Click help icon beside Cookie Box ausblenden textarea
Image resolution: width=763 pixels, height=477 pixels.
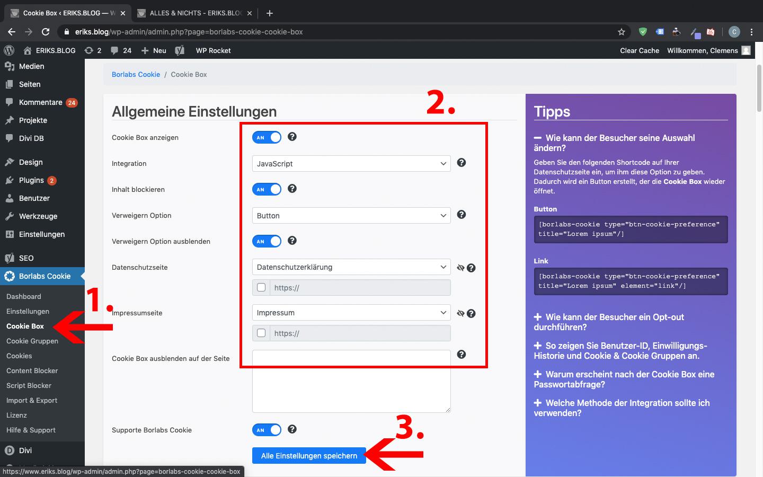tap(462, 355)
